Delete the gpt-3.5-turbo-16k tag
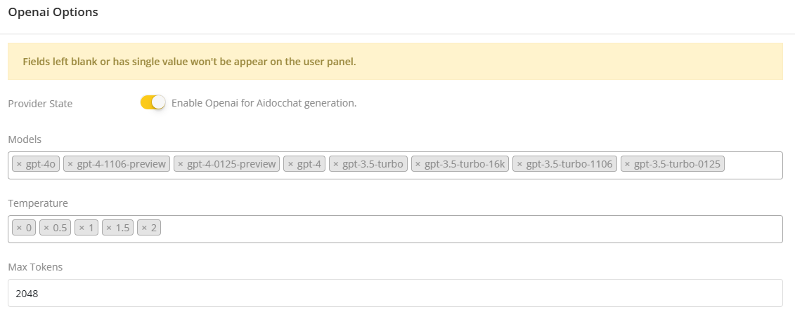Screen dimensions: 795x314 click(x=418, y=165)
